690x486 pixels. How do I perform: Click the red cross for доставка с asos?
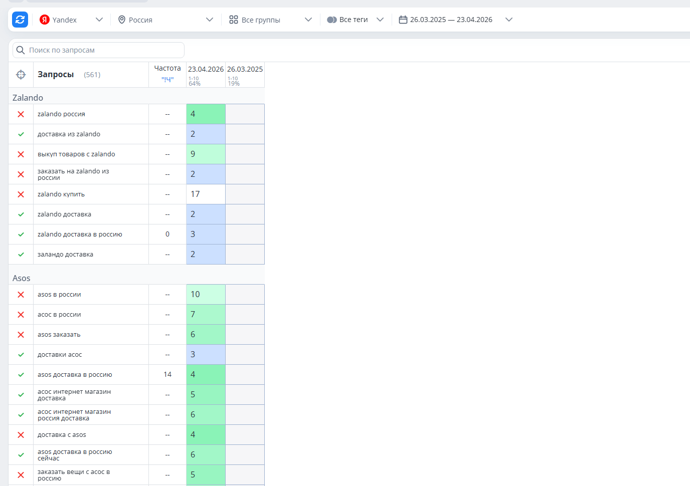[x=21, y=435]
